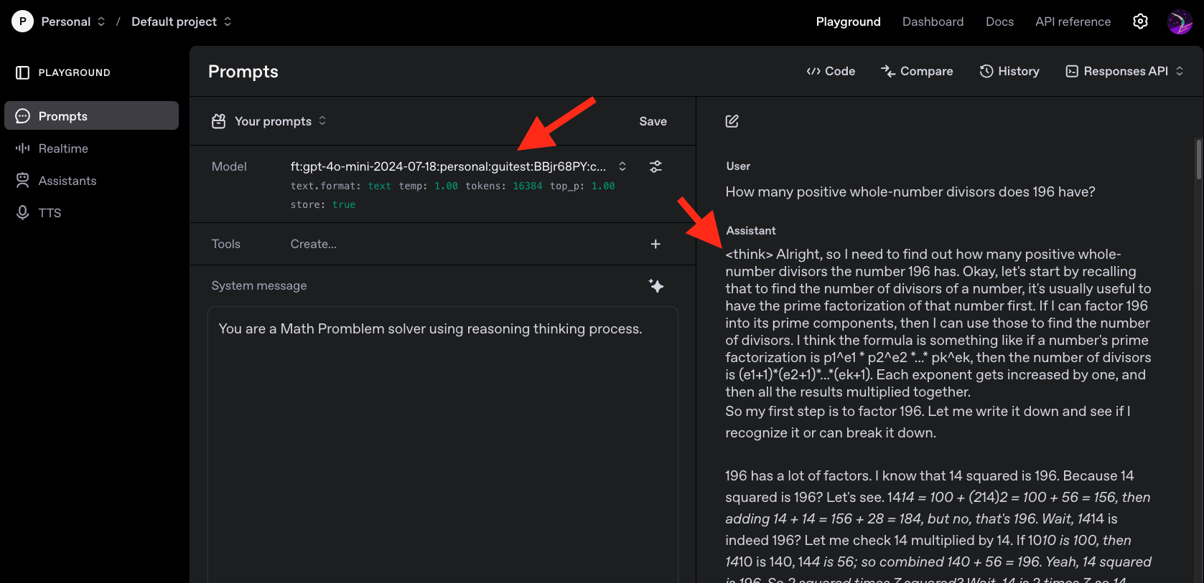Click the Tools field label
1204x583 pixels.
(x=225, y=244)
